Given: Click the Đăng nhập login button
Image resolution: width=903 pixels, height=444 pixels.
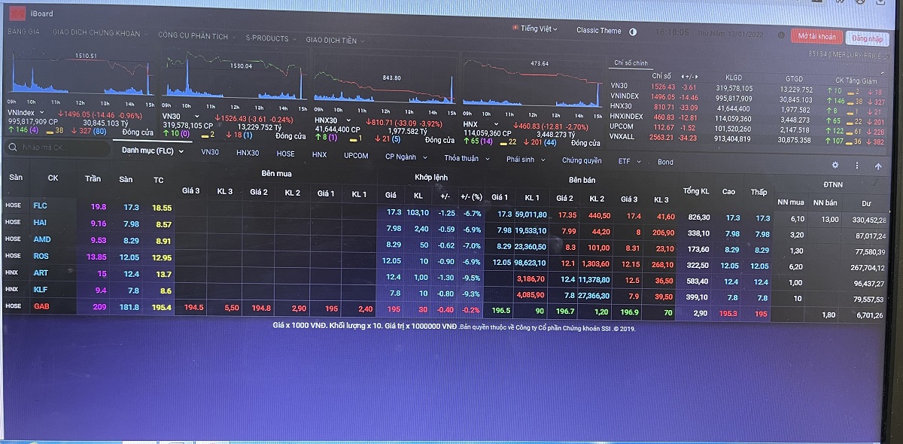Looking at the screenshot, I should pyautogui.click(x=866, y=38).
